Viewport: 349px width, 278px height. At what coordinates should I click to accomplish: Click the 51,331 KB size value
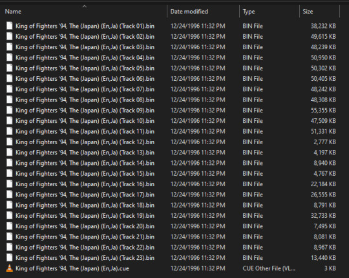[x=323, y=131]
